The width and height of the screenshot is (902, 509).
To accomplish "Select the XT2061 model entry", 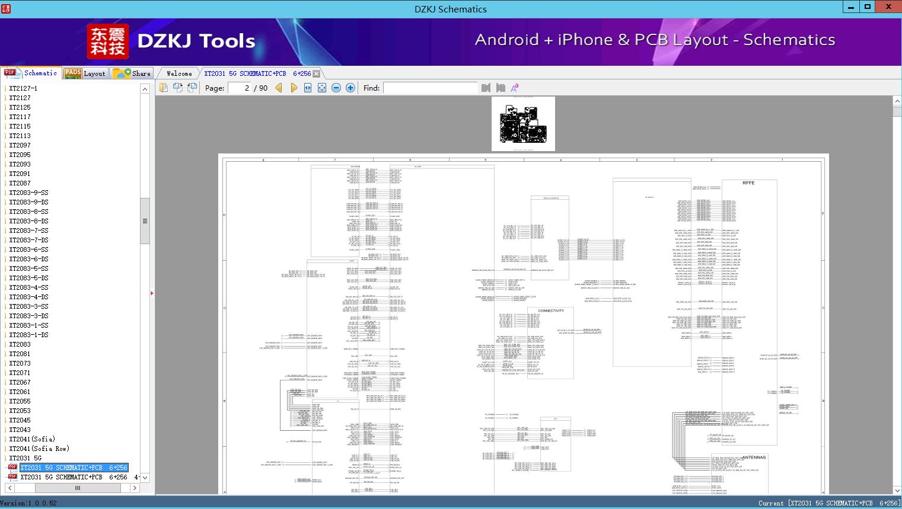I will tap(20, 392).
